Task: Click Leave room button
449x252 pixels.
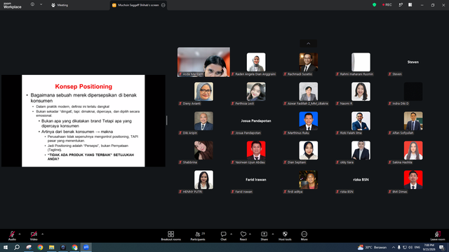Action: point(438,236)
